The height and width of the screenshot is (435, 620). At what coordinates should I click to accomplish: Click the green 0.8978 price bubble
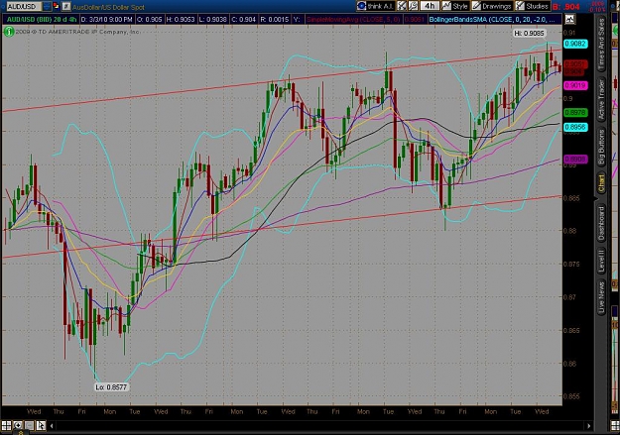tap(575, 113)
